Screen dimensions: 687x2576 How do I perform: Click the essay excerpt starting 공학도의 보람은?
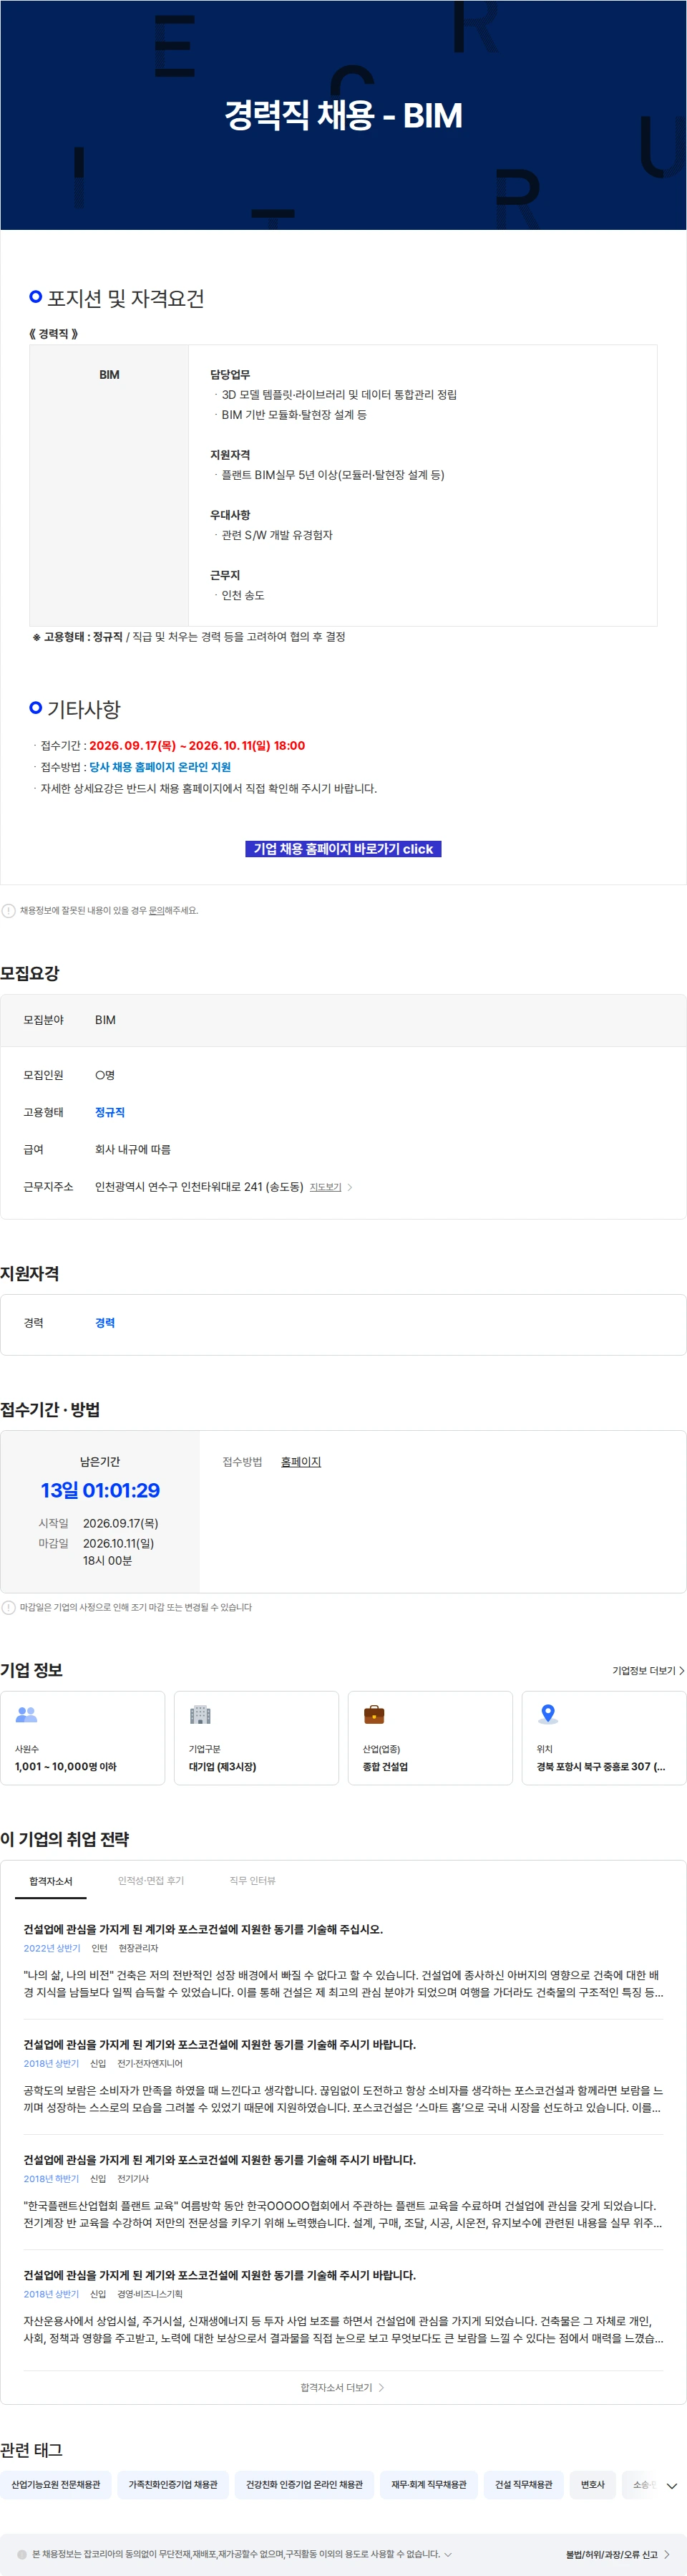click(343, 2098)
